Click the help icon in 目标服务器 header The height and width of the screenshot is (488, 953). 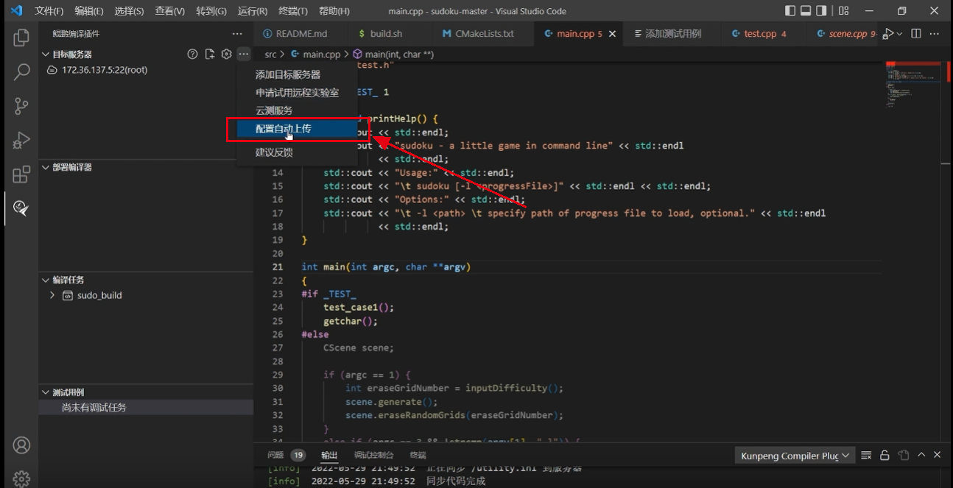click(x=192, y=54)
